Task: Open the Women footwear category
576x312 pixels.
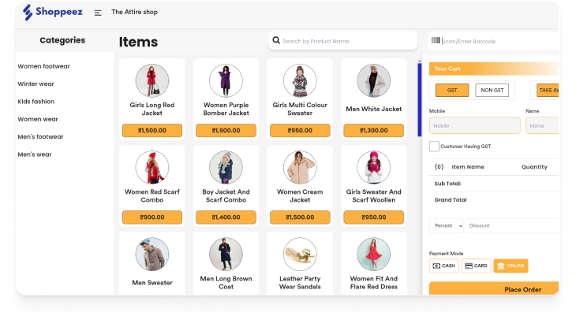Action: click(43, 66)
